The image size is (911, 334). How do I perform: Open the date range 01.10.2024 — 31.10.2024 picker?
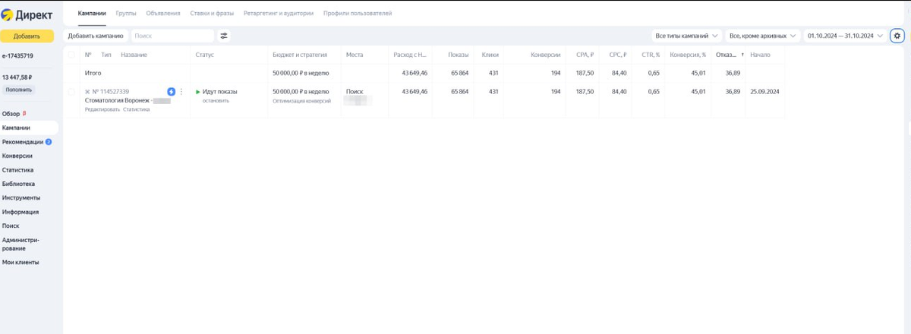(x=846, y=36)
